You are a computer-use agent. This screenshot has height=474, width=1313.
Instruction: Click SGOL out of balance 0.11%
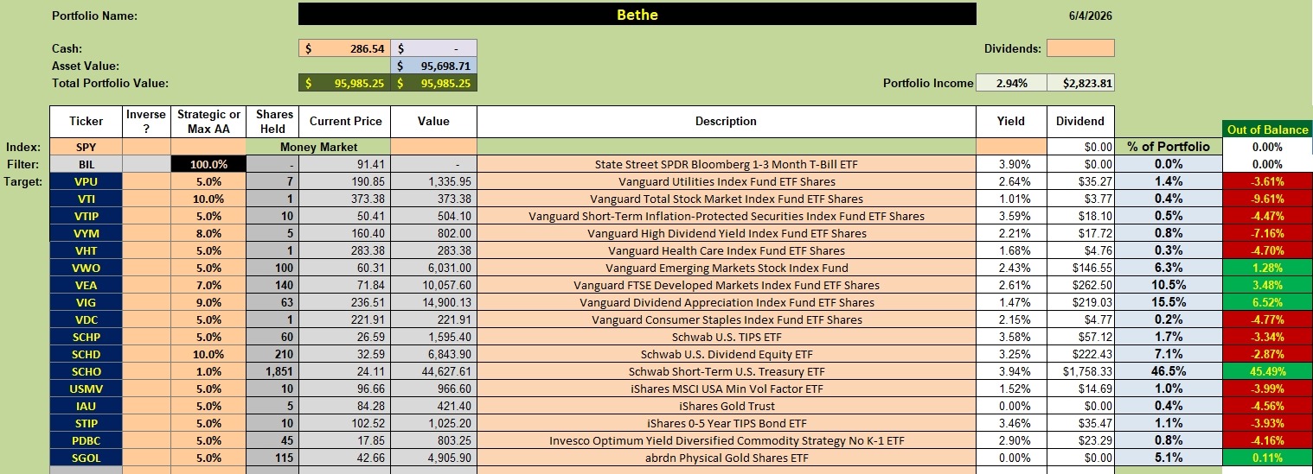point(1267,458)
